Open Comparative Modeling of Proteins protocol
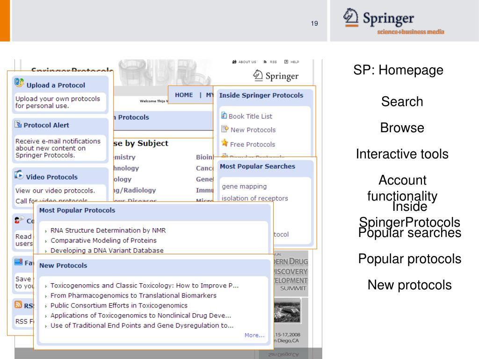The width and height of the screenshot is (479, 359). 103,240
